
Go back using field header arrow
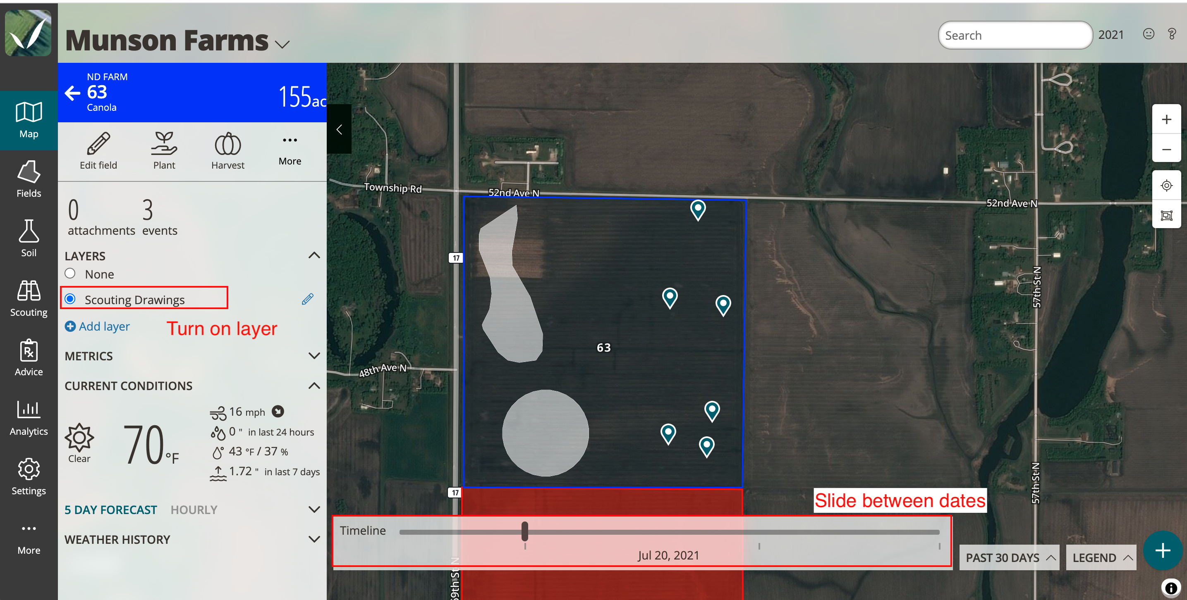(x=72, y=93)
